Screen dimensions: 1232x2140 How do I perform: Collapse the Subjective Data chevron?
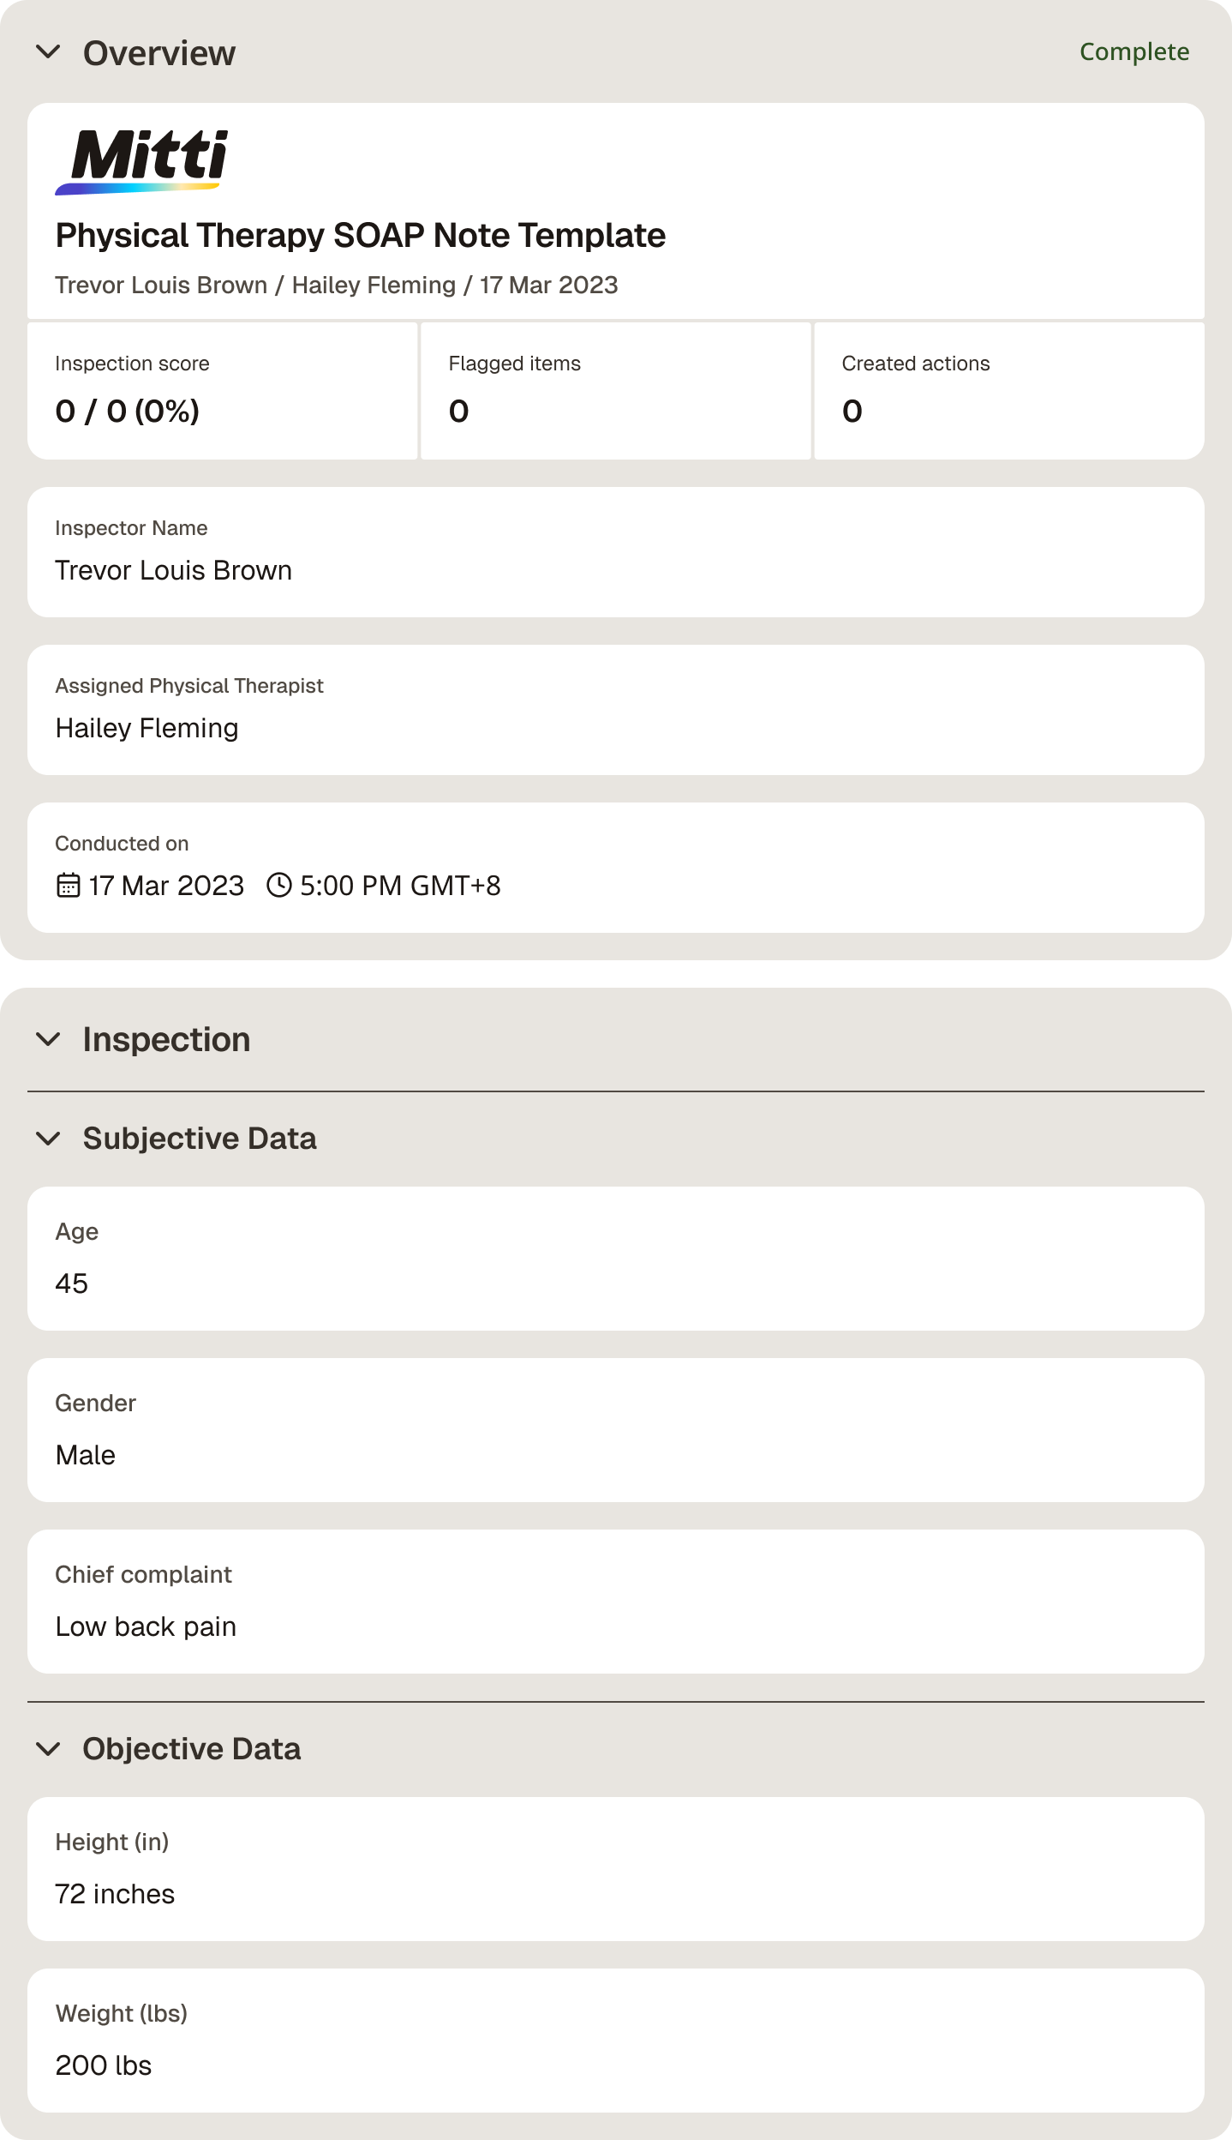click(x=49, y=1139)
